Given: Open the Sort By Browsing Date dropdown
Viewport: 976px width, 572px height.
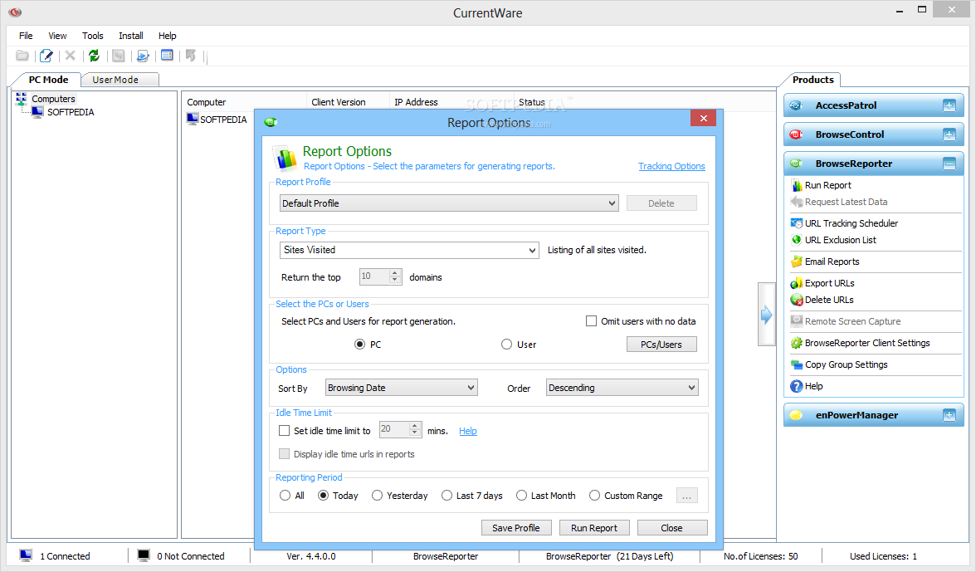Looking at the screenshot, I should tap(402, 388).
